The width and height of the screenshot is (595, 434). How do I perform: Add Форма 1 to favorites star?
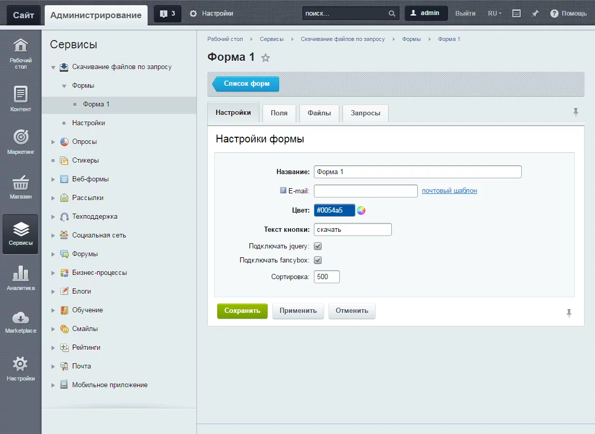pyautogui.click(x=266, y=58)
